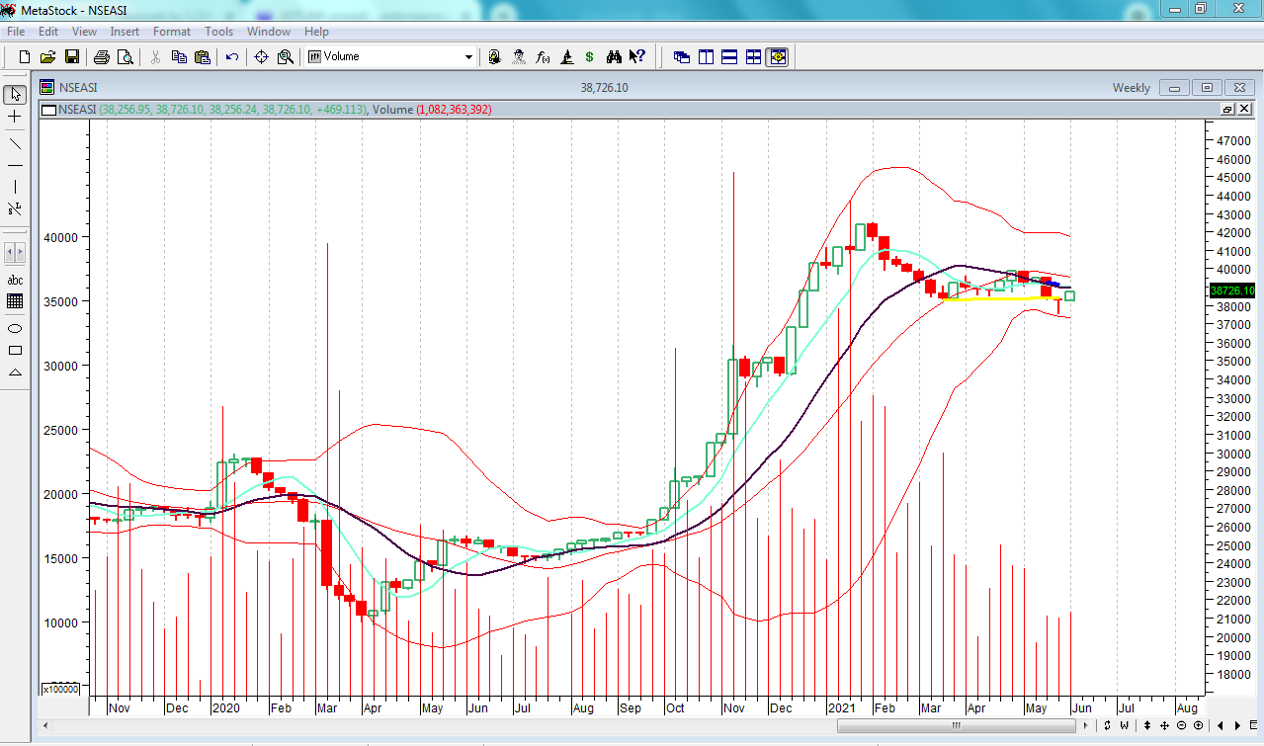The image size is (1264, 746).
Task: Click the W weekly periodicity button
Action: pyautogui.click(x=1124, y=725)
